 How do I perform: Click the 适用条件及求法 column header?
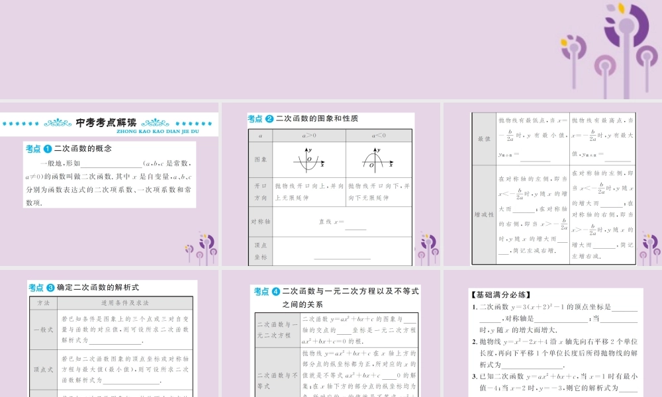point(125,303)
